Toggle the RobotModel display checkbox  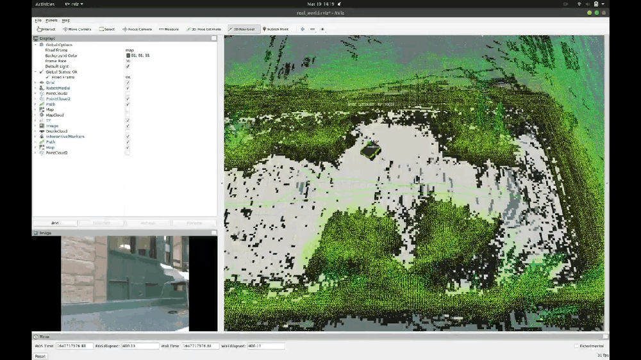click(x=128, y=88)
